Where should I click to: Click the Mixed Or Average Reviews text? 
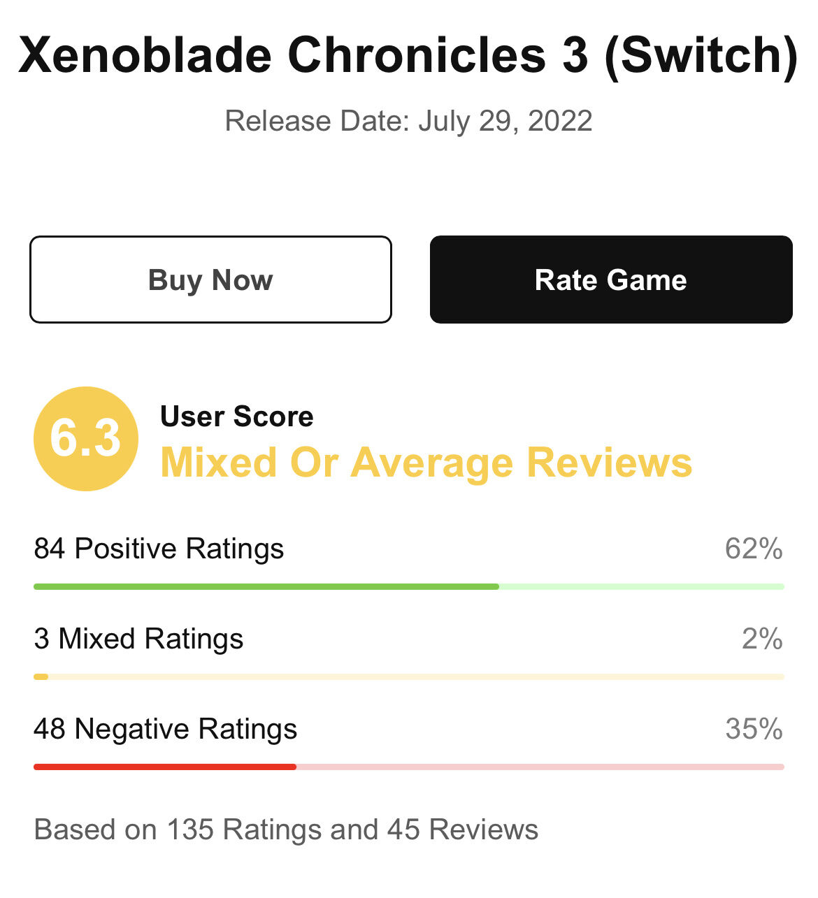pos(426,463)
